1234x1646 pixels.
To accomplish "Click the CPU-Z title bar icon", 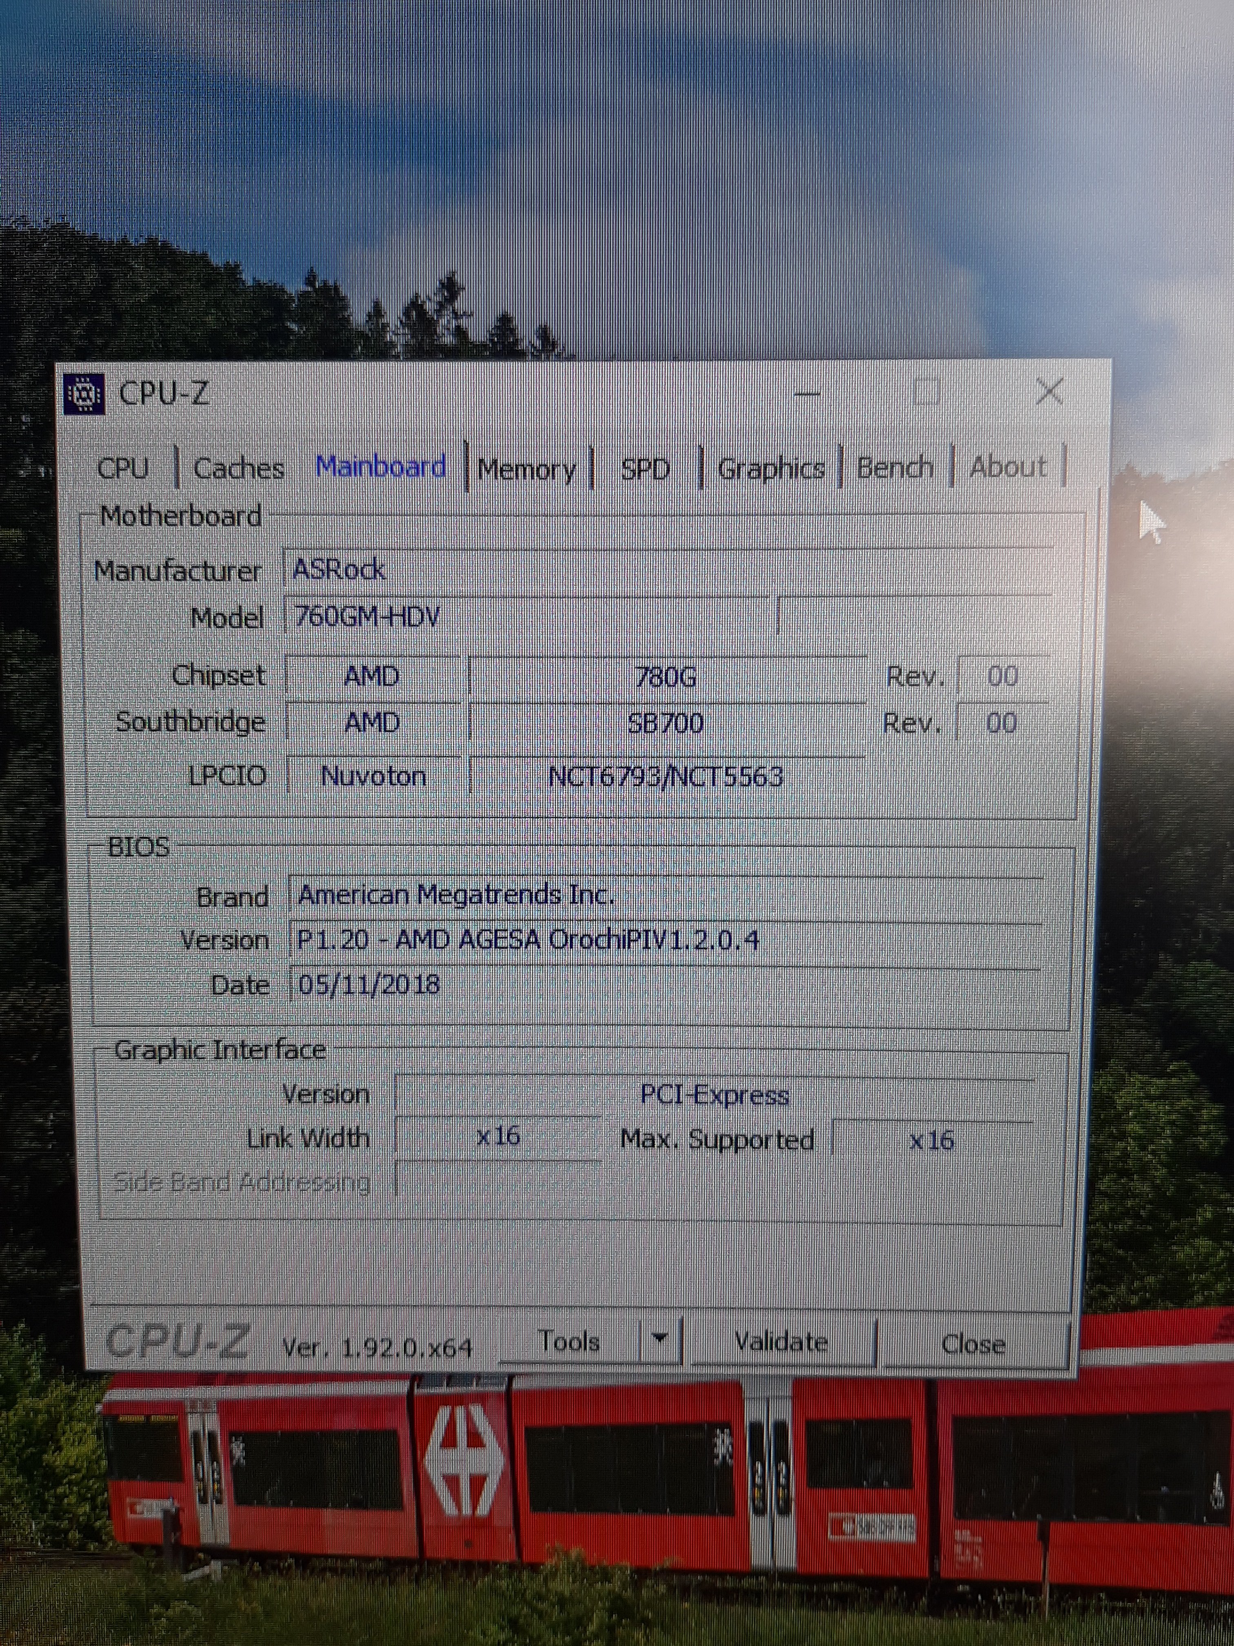I will tap(84, 393).
